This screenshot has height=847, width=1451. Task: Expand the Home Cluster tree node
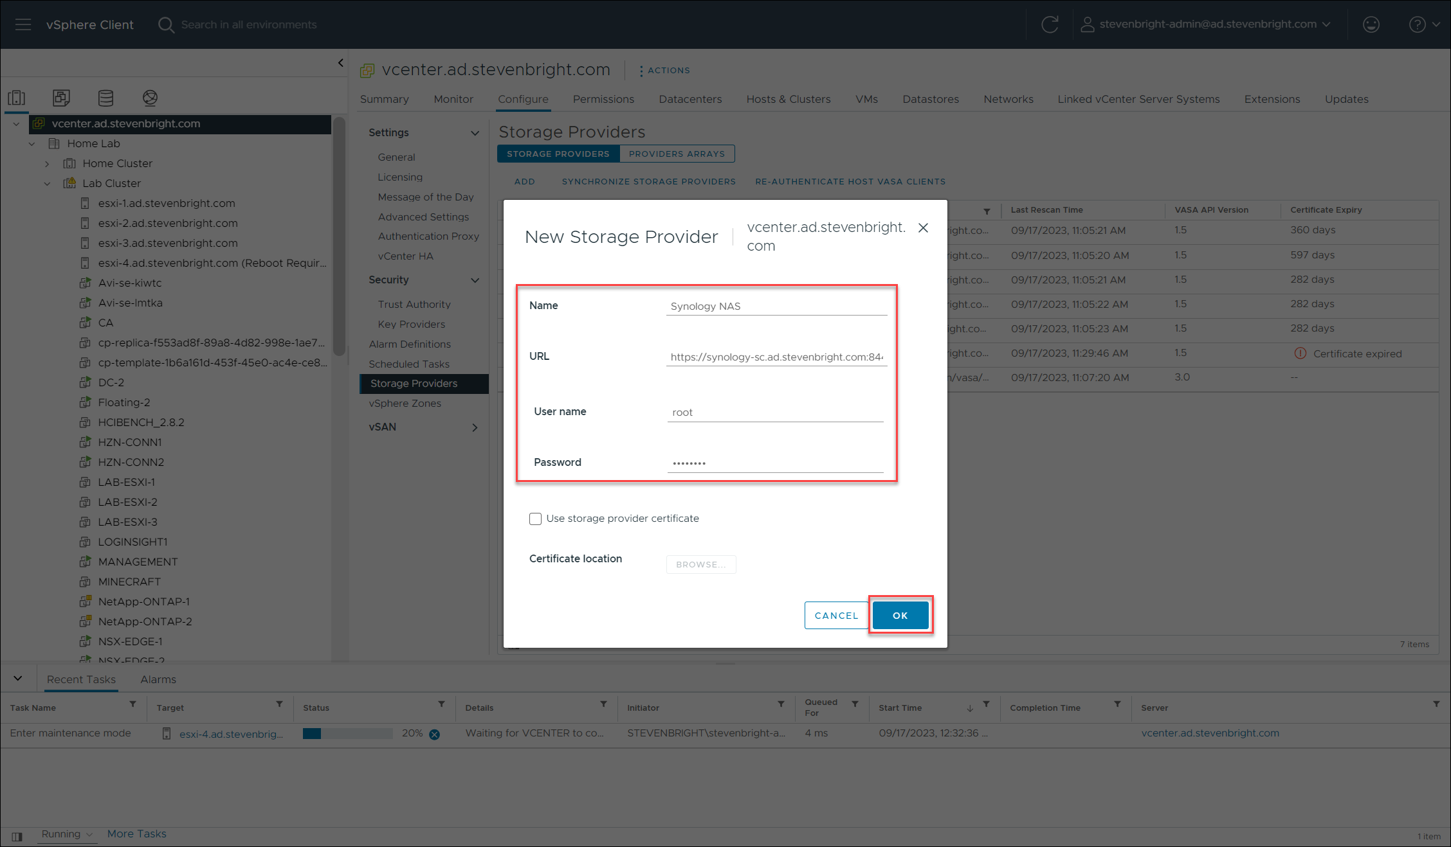(x=47, y=164)
